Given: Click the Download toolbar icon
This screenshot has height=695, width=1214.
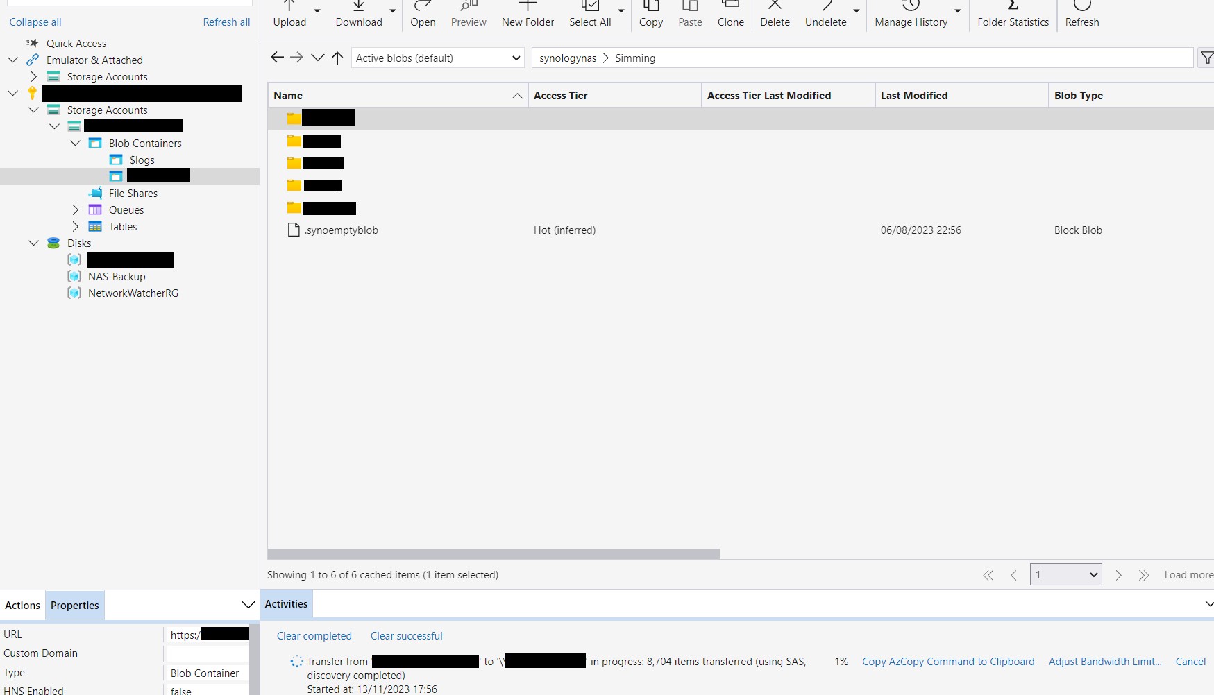Looking at the screenshot, I should coord(358,14).
